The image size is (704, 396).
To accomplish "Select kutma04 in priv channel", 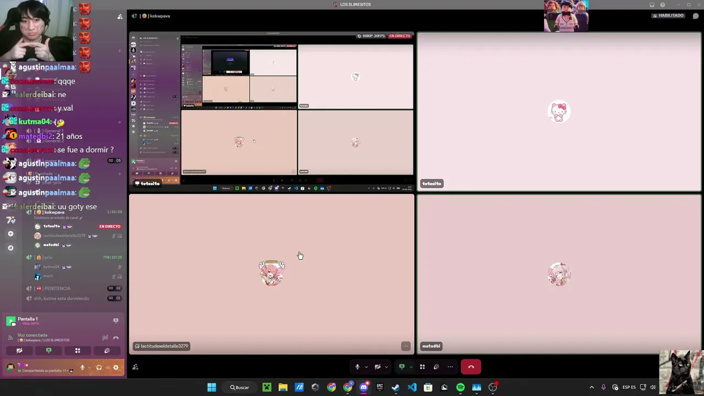I will (77, 267).
